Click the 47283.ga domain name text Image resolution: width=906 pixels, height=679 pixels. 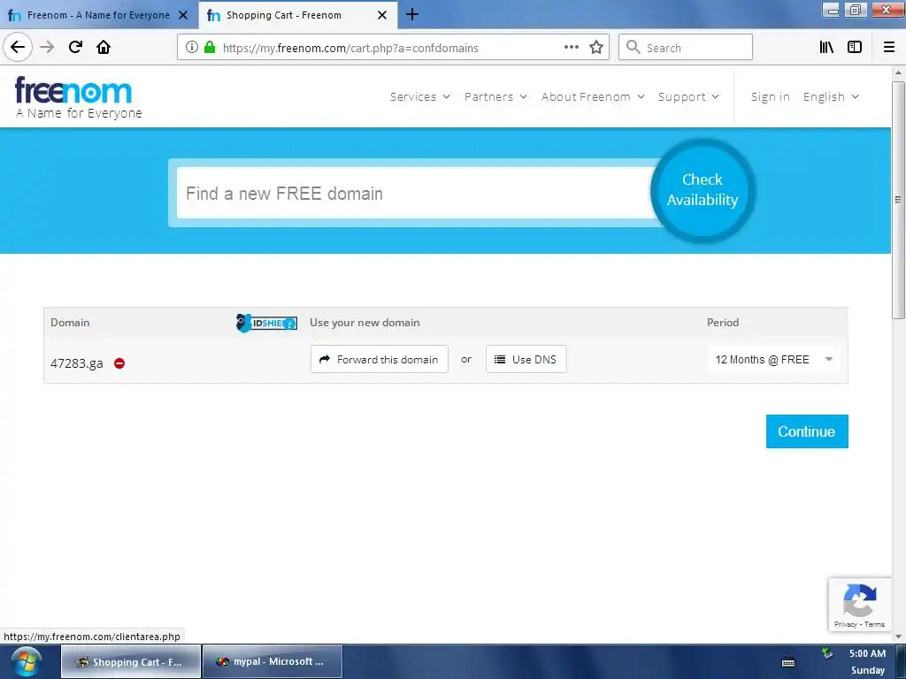click(77, 363)
